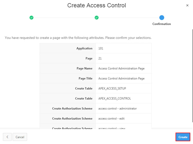This screenshot has height=144, width=193.
Task: Select the blue Confirmation step circle
Action: pyautogui.click(x=161, y=17)
